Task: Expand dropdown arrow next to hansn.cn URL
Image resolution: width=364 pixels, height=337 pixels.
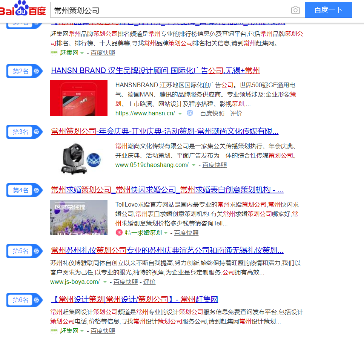Action: [x=180, y=113]
